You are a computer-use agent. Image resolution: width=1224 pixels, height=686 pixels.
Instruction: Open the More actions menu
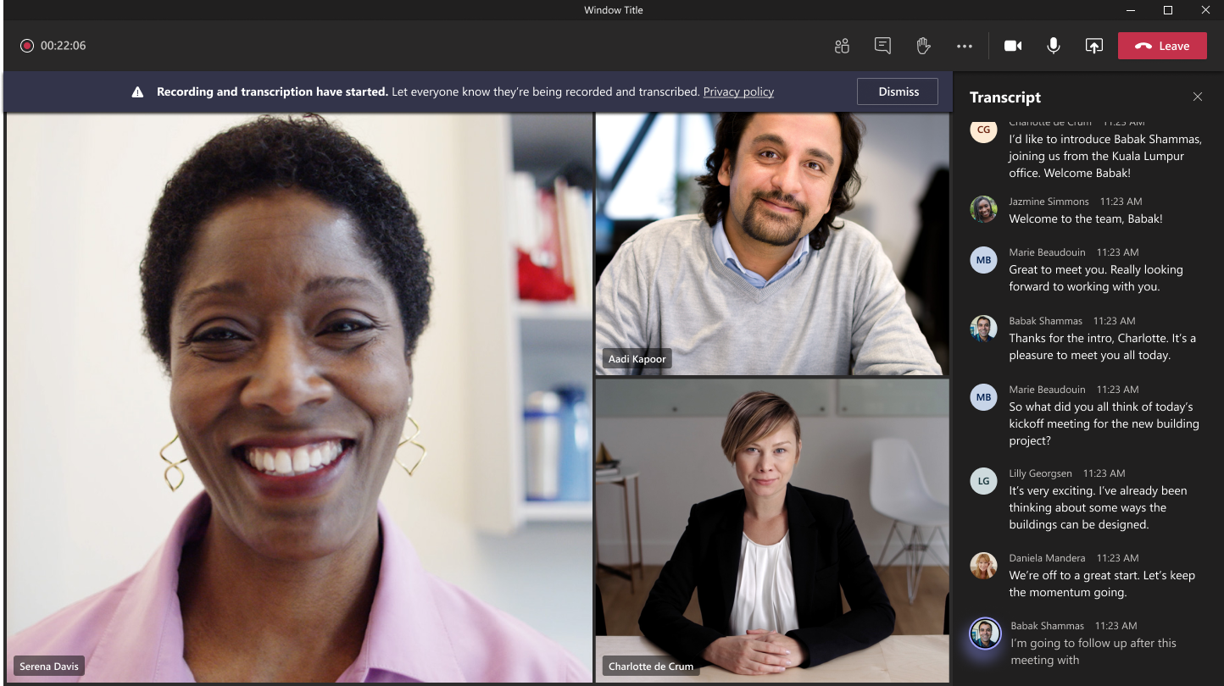click(964, 46)
